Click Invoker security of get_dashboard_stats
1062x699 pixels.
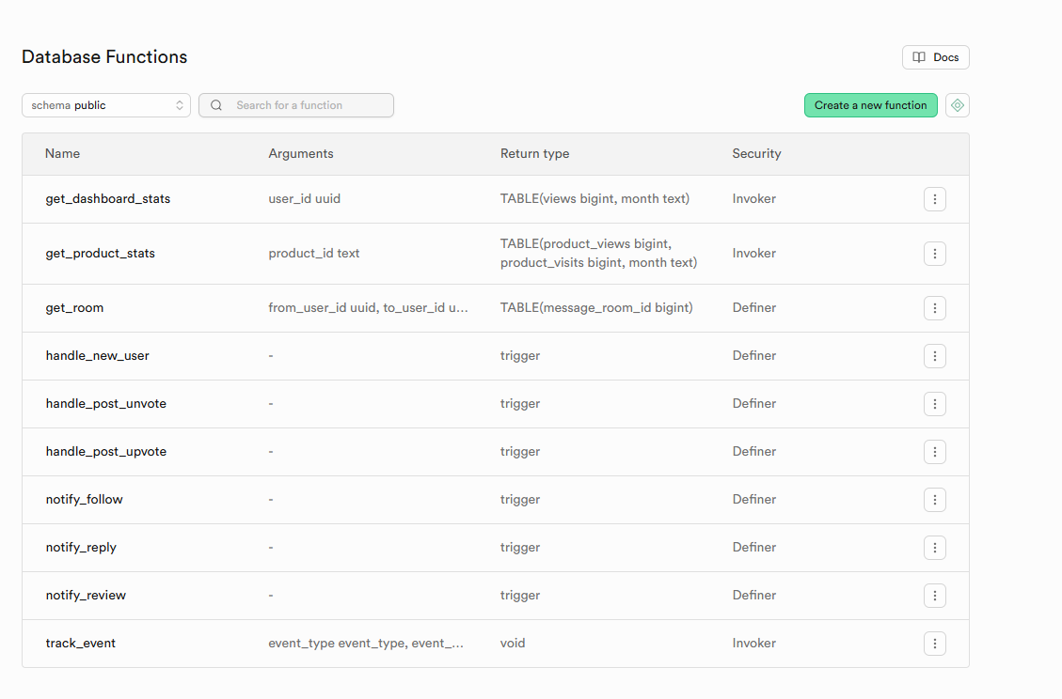pyautogui.click(x=753, y=199)
